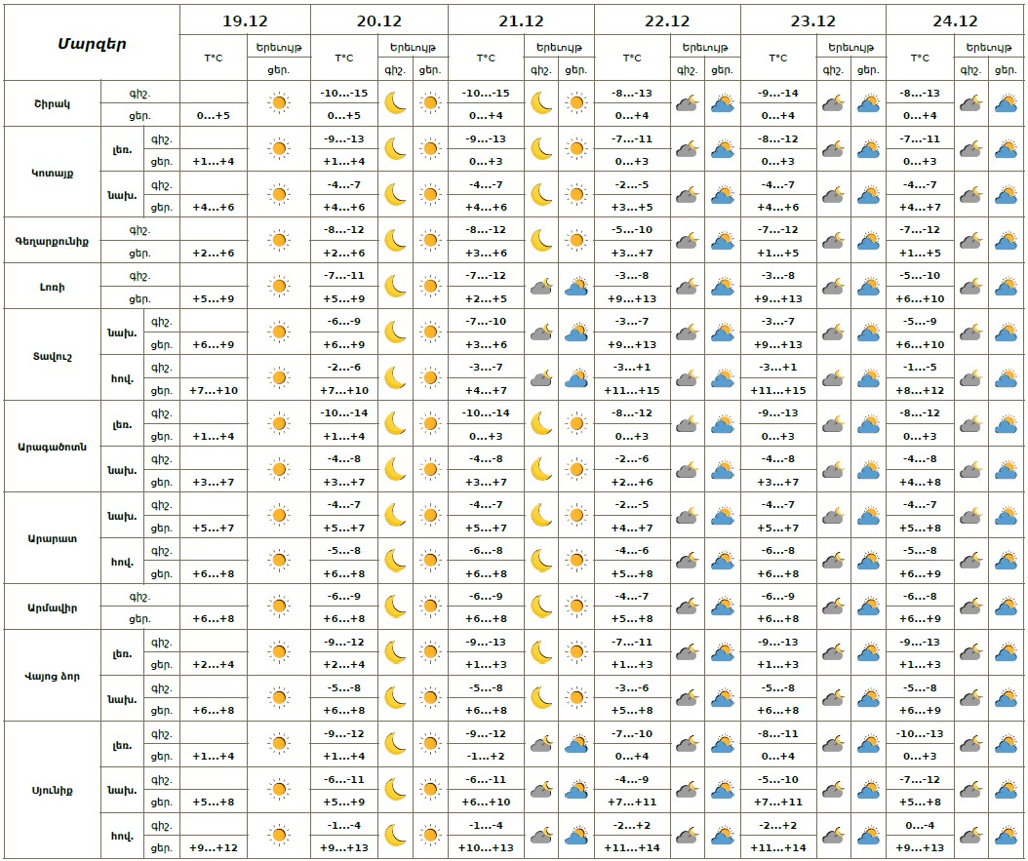This screenshot has height=861, width=1028.
Task: Click the Երևույթ header under 19.12
Action: coord(278,47)
